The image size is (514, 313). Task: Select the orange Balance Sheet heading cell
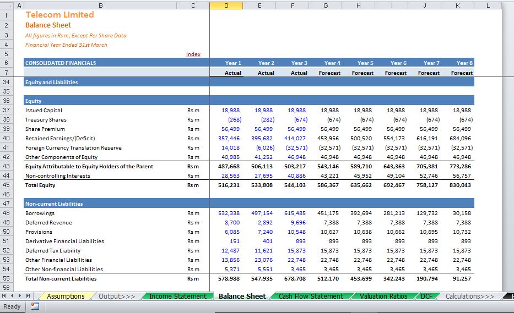click(48, 25)
